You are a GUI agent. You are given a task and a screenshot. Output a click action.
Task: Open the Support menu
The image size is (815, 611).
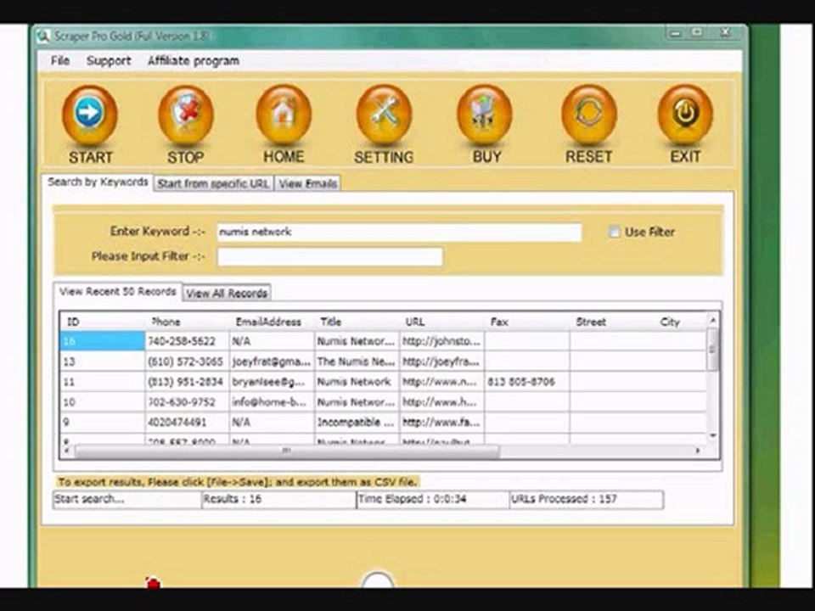point(109,61)
